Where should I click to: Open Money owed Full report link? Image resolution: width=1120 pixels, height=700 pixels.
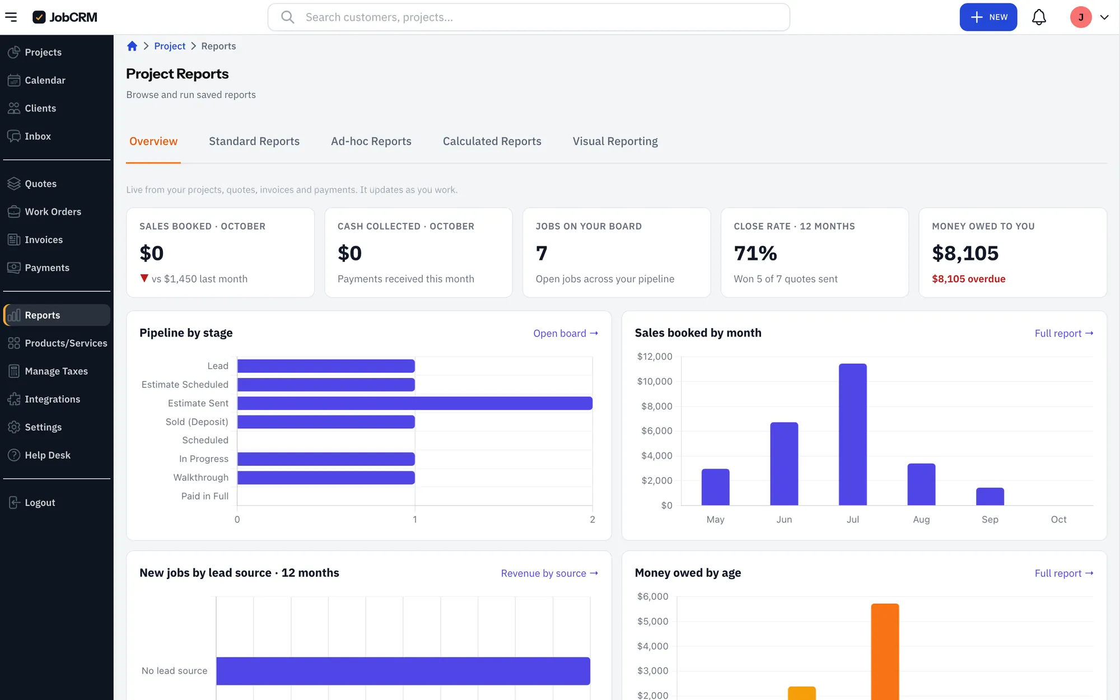coord(1064,573)
